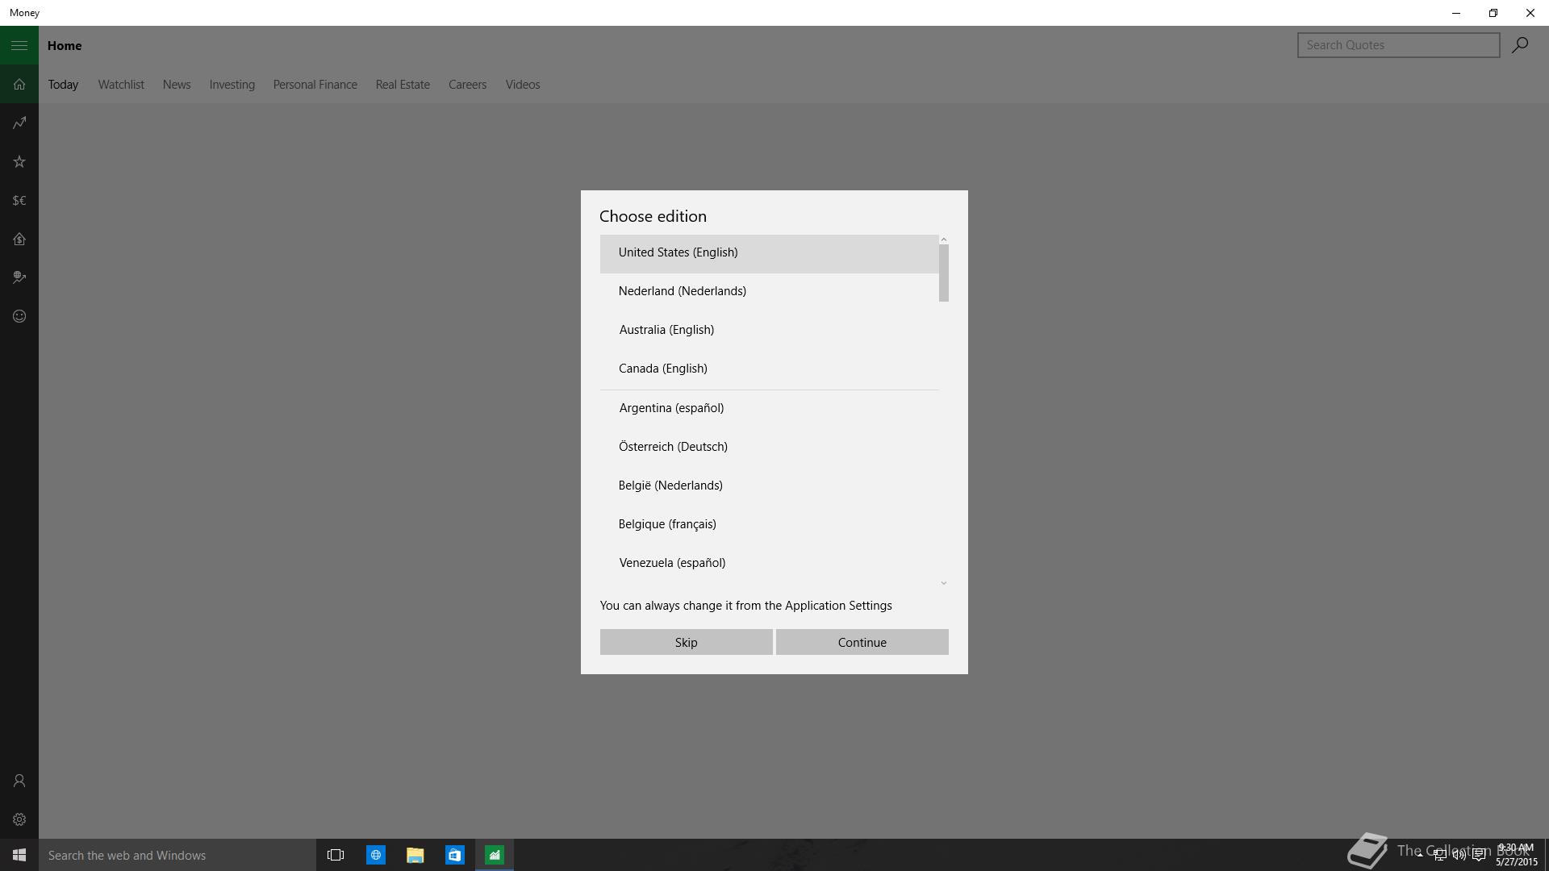Open the Settings gear in the sidebar
Screen dimensions: 1549x871
19,819
